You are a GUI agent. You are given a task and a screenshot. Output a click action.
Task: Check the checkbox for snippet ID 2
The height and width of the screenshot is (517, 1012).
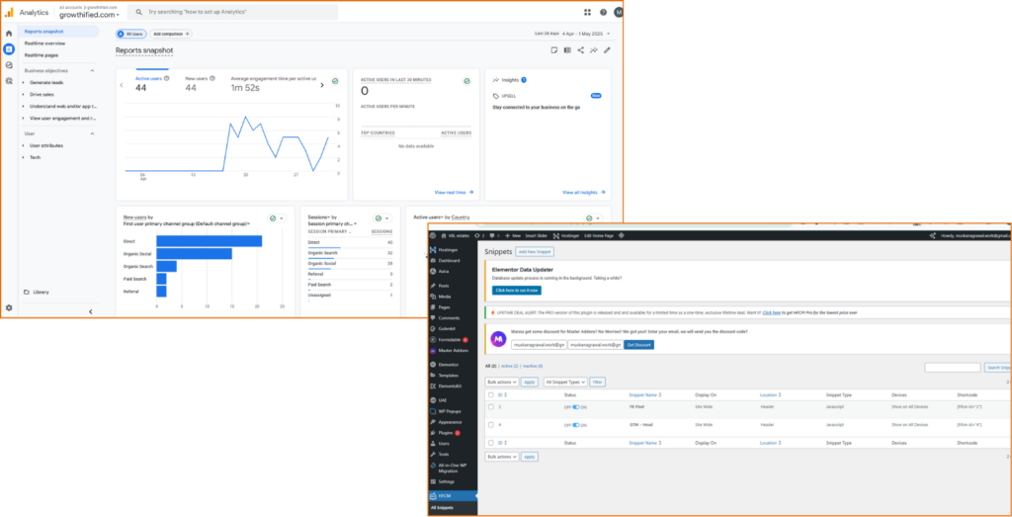(x=491, y=406)
